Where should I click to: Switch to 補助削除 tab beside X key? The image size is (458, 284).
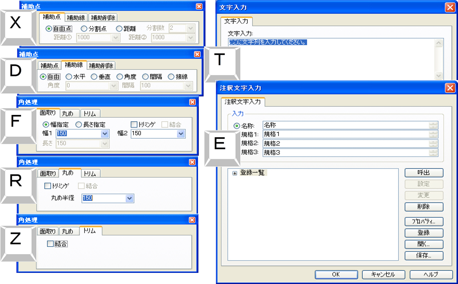coord(103,17)
